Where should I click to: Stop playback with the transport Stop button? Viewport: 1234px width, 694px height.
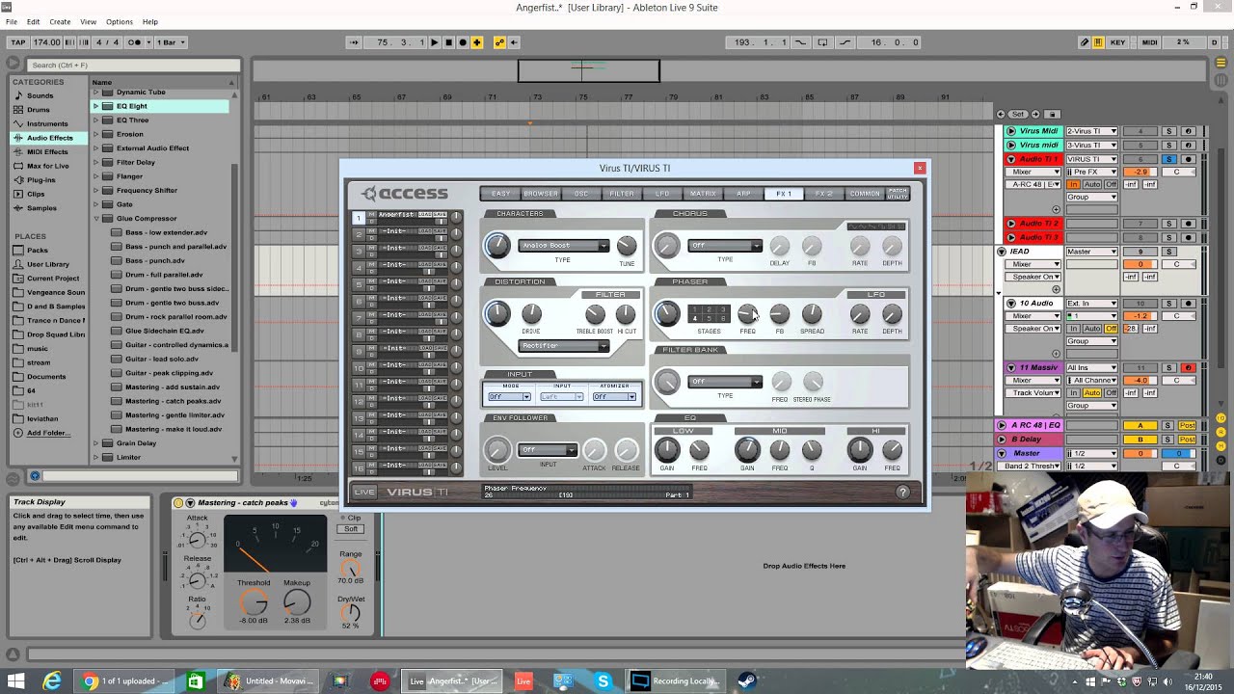[448, 42]
